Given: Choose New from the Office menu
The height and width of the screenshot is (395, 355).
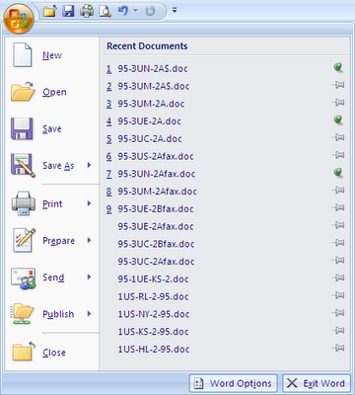Looking at the screenshot, I should 52,55.
